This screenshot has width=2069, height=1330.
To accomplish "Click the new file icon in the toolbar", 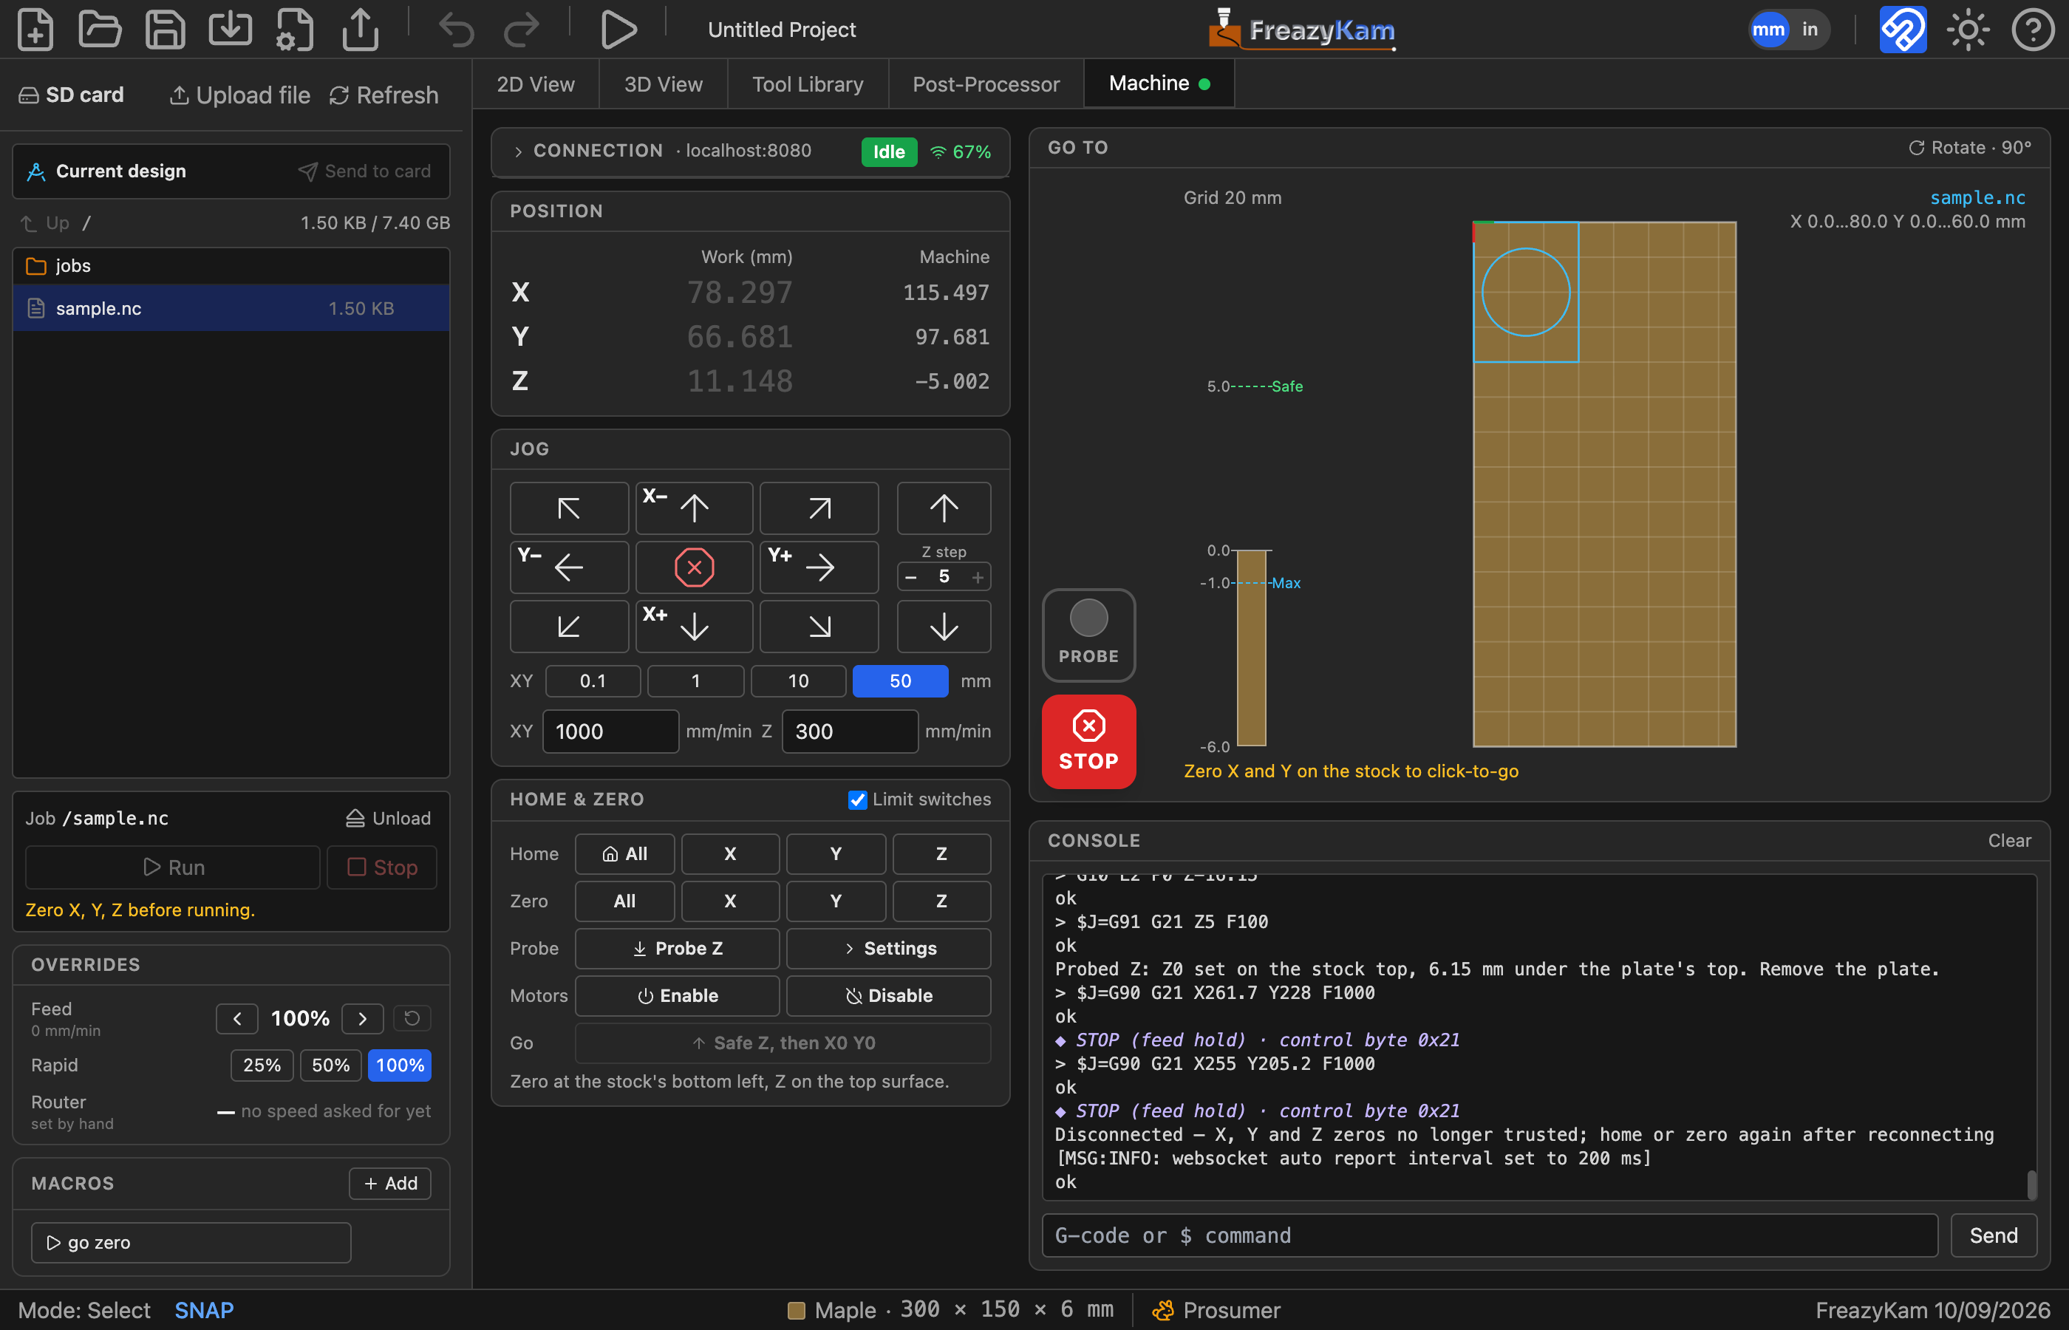I will click(x=35, y=30).
